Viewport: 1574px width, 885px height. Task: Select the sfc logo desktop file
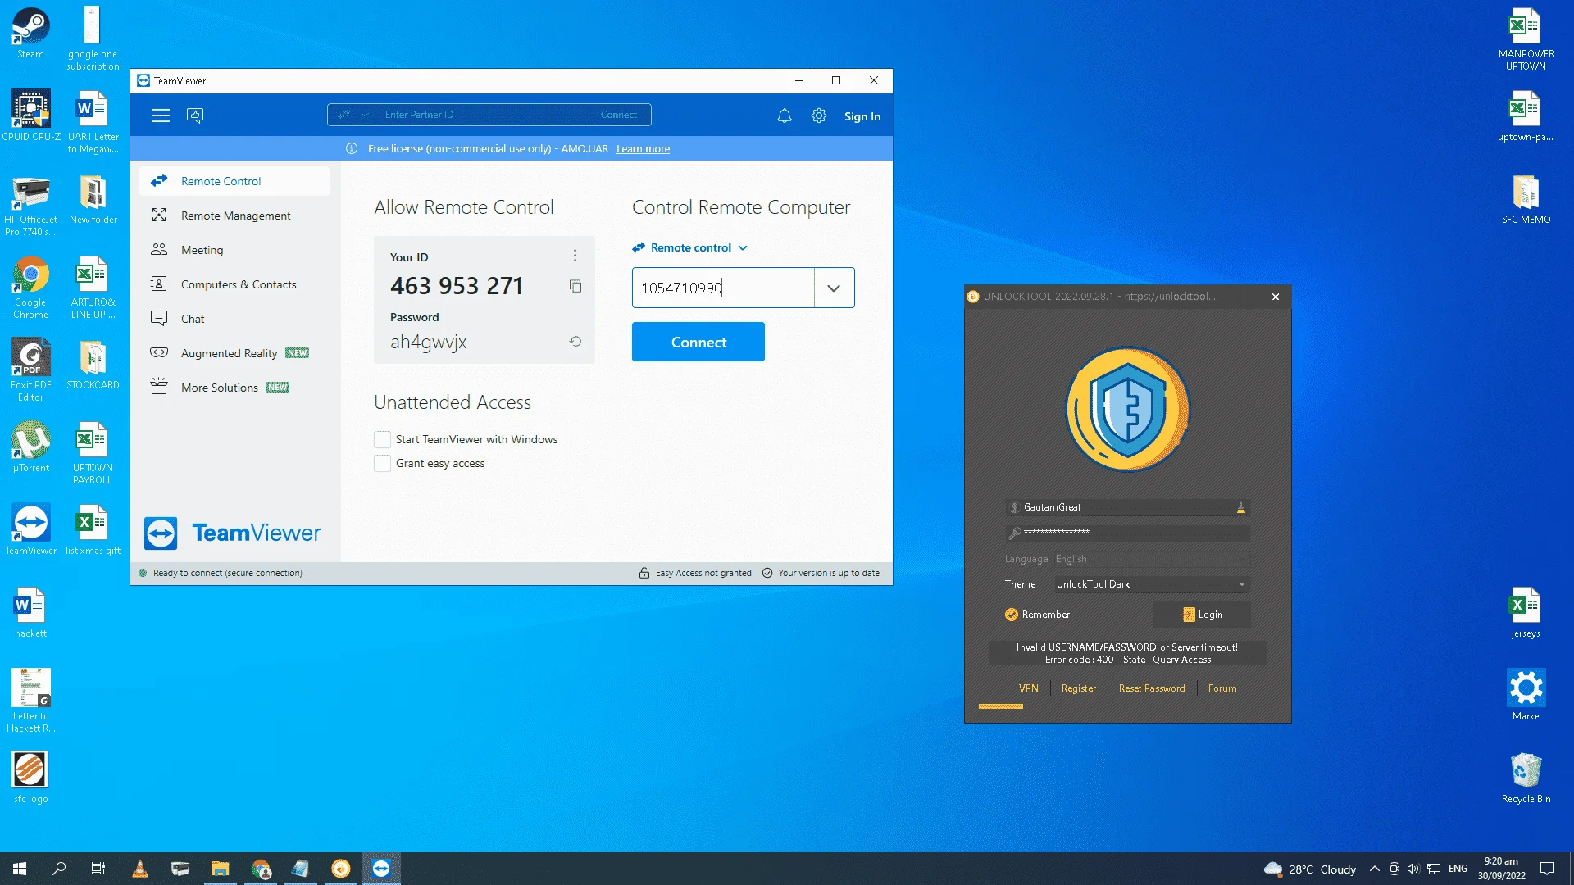30,778
